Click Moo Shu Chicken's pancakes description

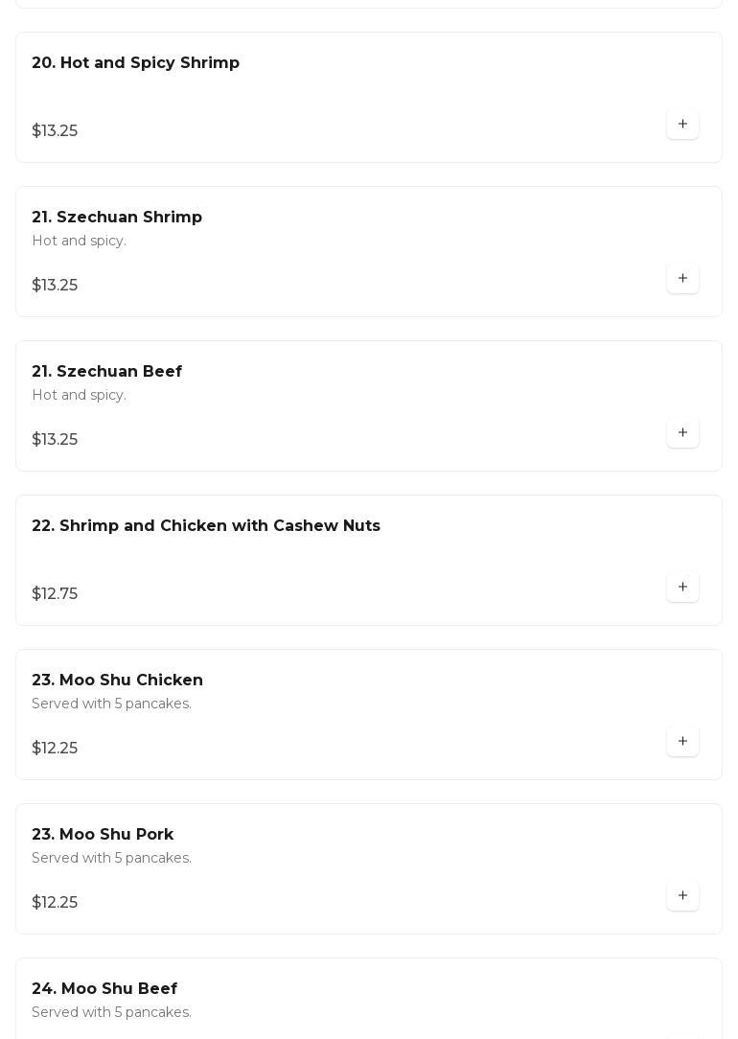(111, 704)
